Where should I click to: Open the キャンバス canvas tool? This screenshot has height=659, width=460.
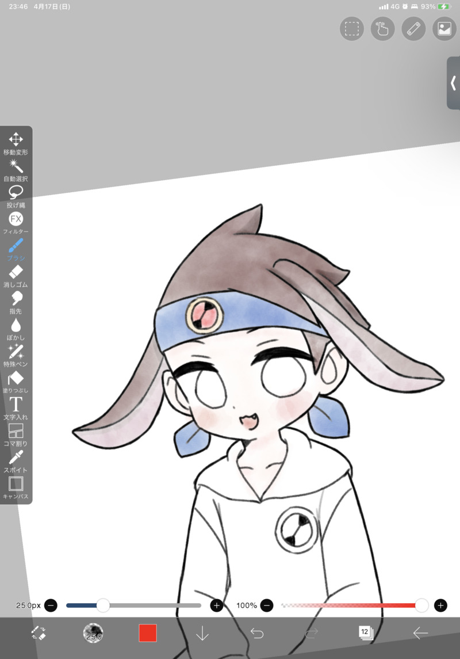[16, 488]
